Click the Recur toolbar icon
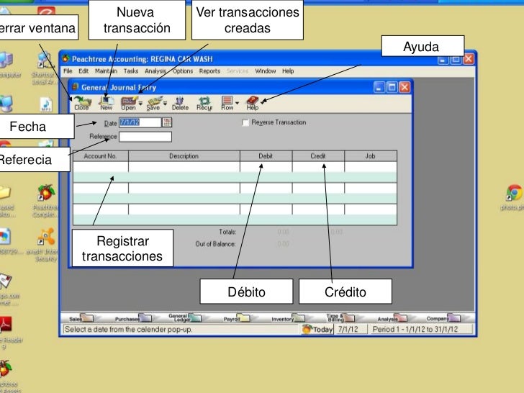Screen dimensions: 524x393 coord(204,103)
